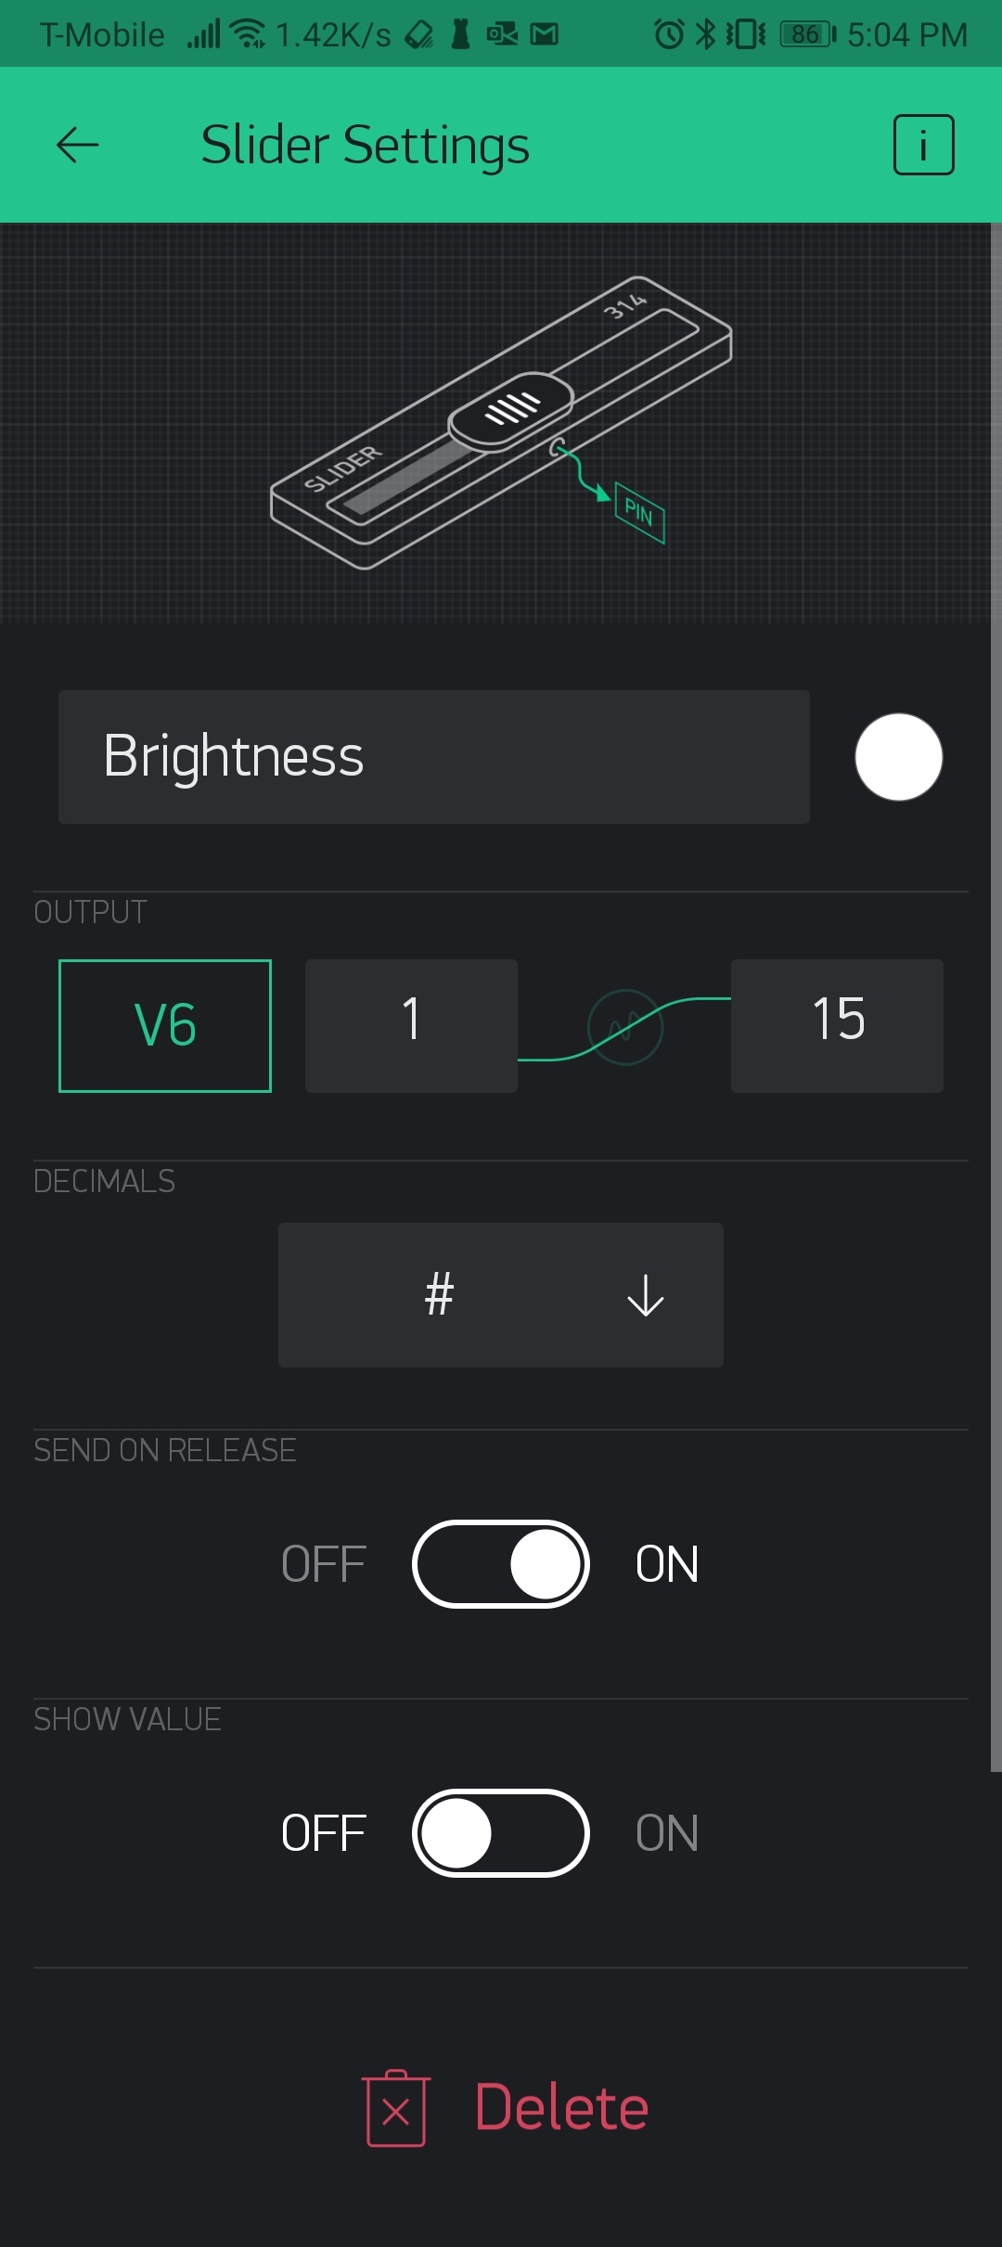Open the Decimals # dropdown
Image resolution: width=1002 pixels, height=2247 pixels.
(501, 1295)
